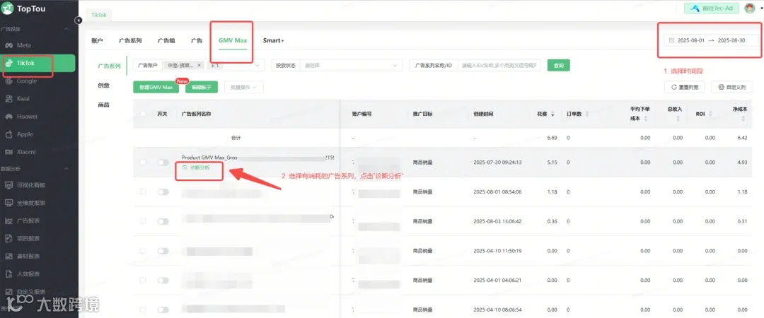Sort the table by 订单数 column
764x318 pixels.
click(586, 114)
